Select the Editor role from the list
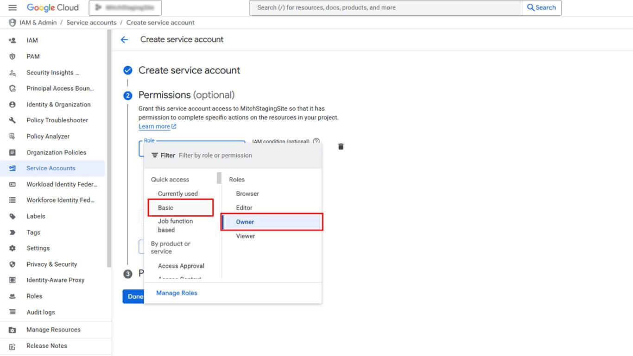 tap(244, 208)
